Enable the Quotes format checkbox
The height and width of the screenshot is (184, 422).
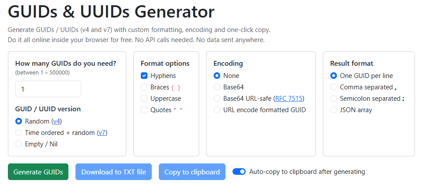tap(144, 110)
